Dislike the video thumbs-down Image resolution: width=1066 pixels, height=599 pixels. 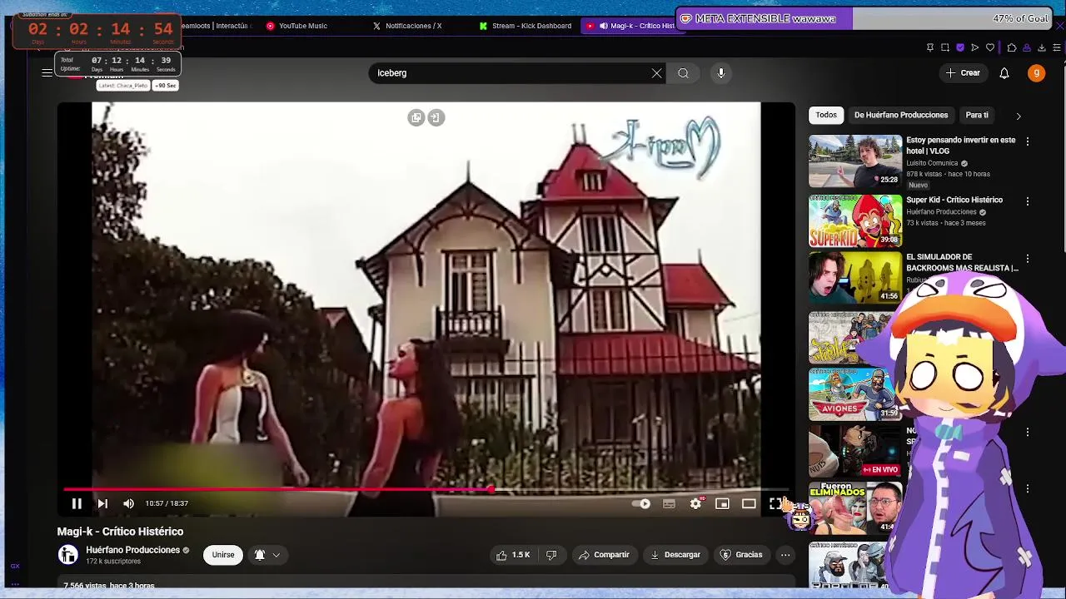coord(551,555)
